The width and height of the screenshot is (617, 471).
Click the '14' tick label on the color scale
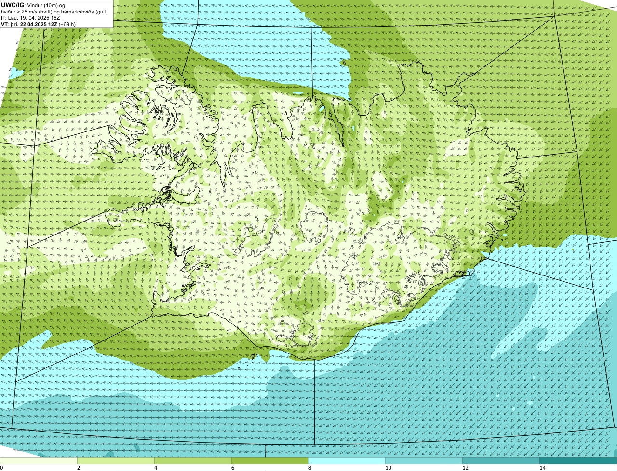coord(542,468)
